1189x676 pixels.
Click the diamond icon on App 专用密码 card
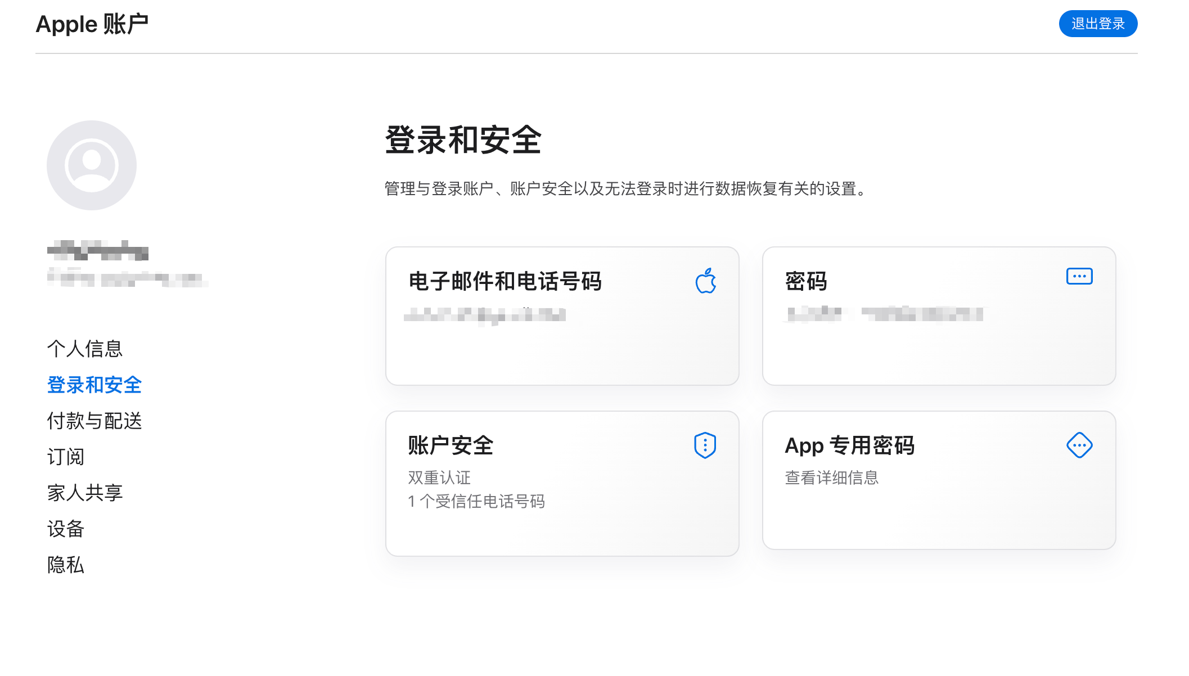[1079, 445]
